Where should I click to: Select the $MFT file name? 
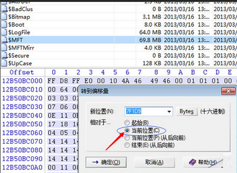(16, 40)
